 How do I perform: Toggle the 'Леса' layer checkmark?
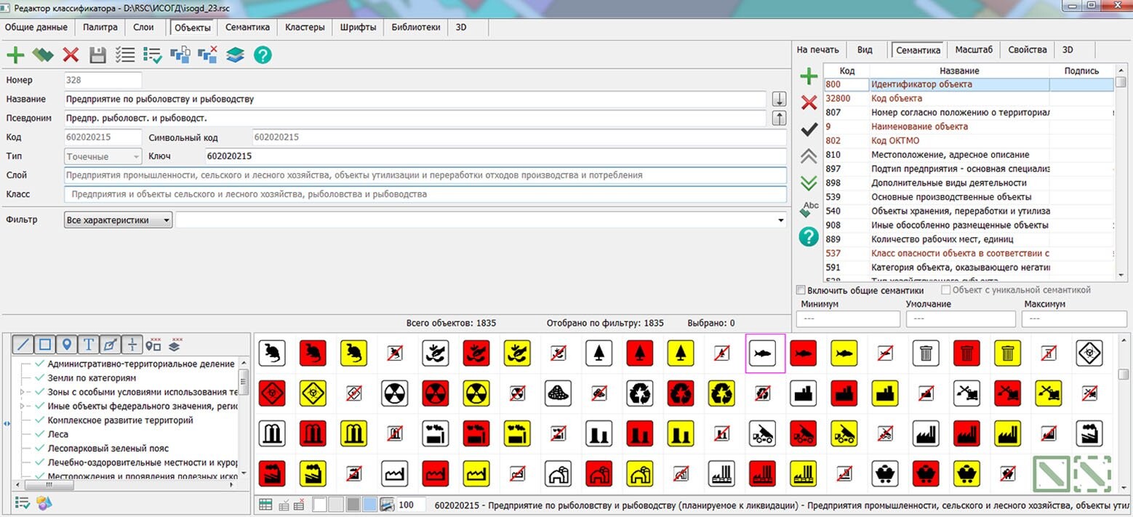pos(39,435)
